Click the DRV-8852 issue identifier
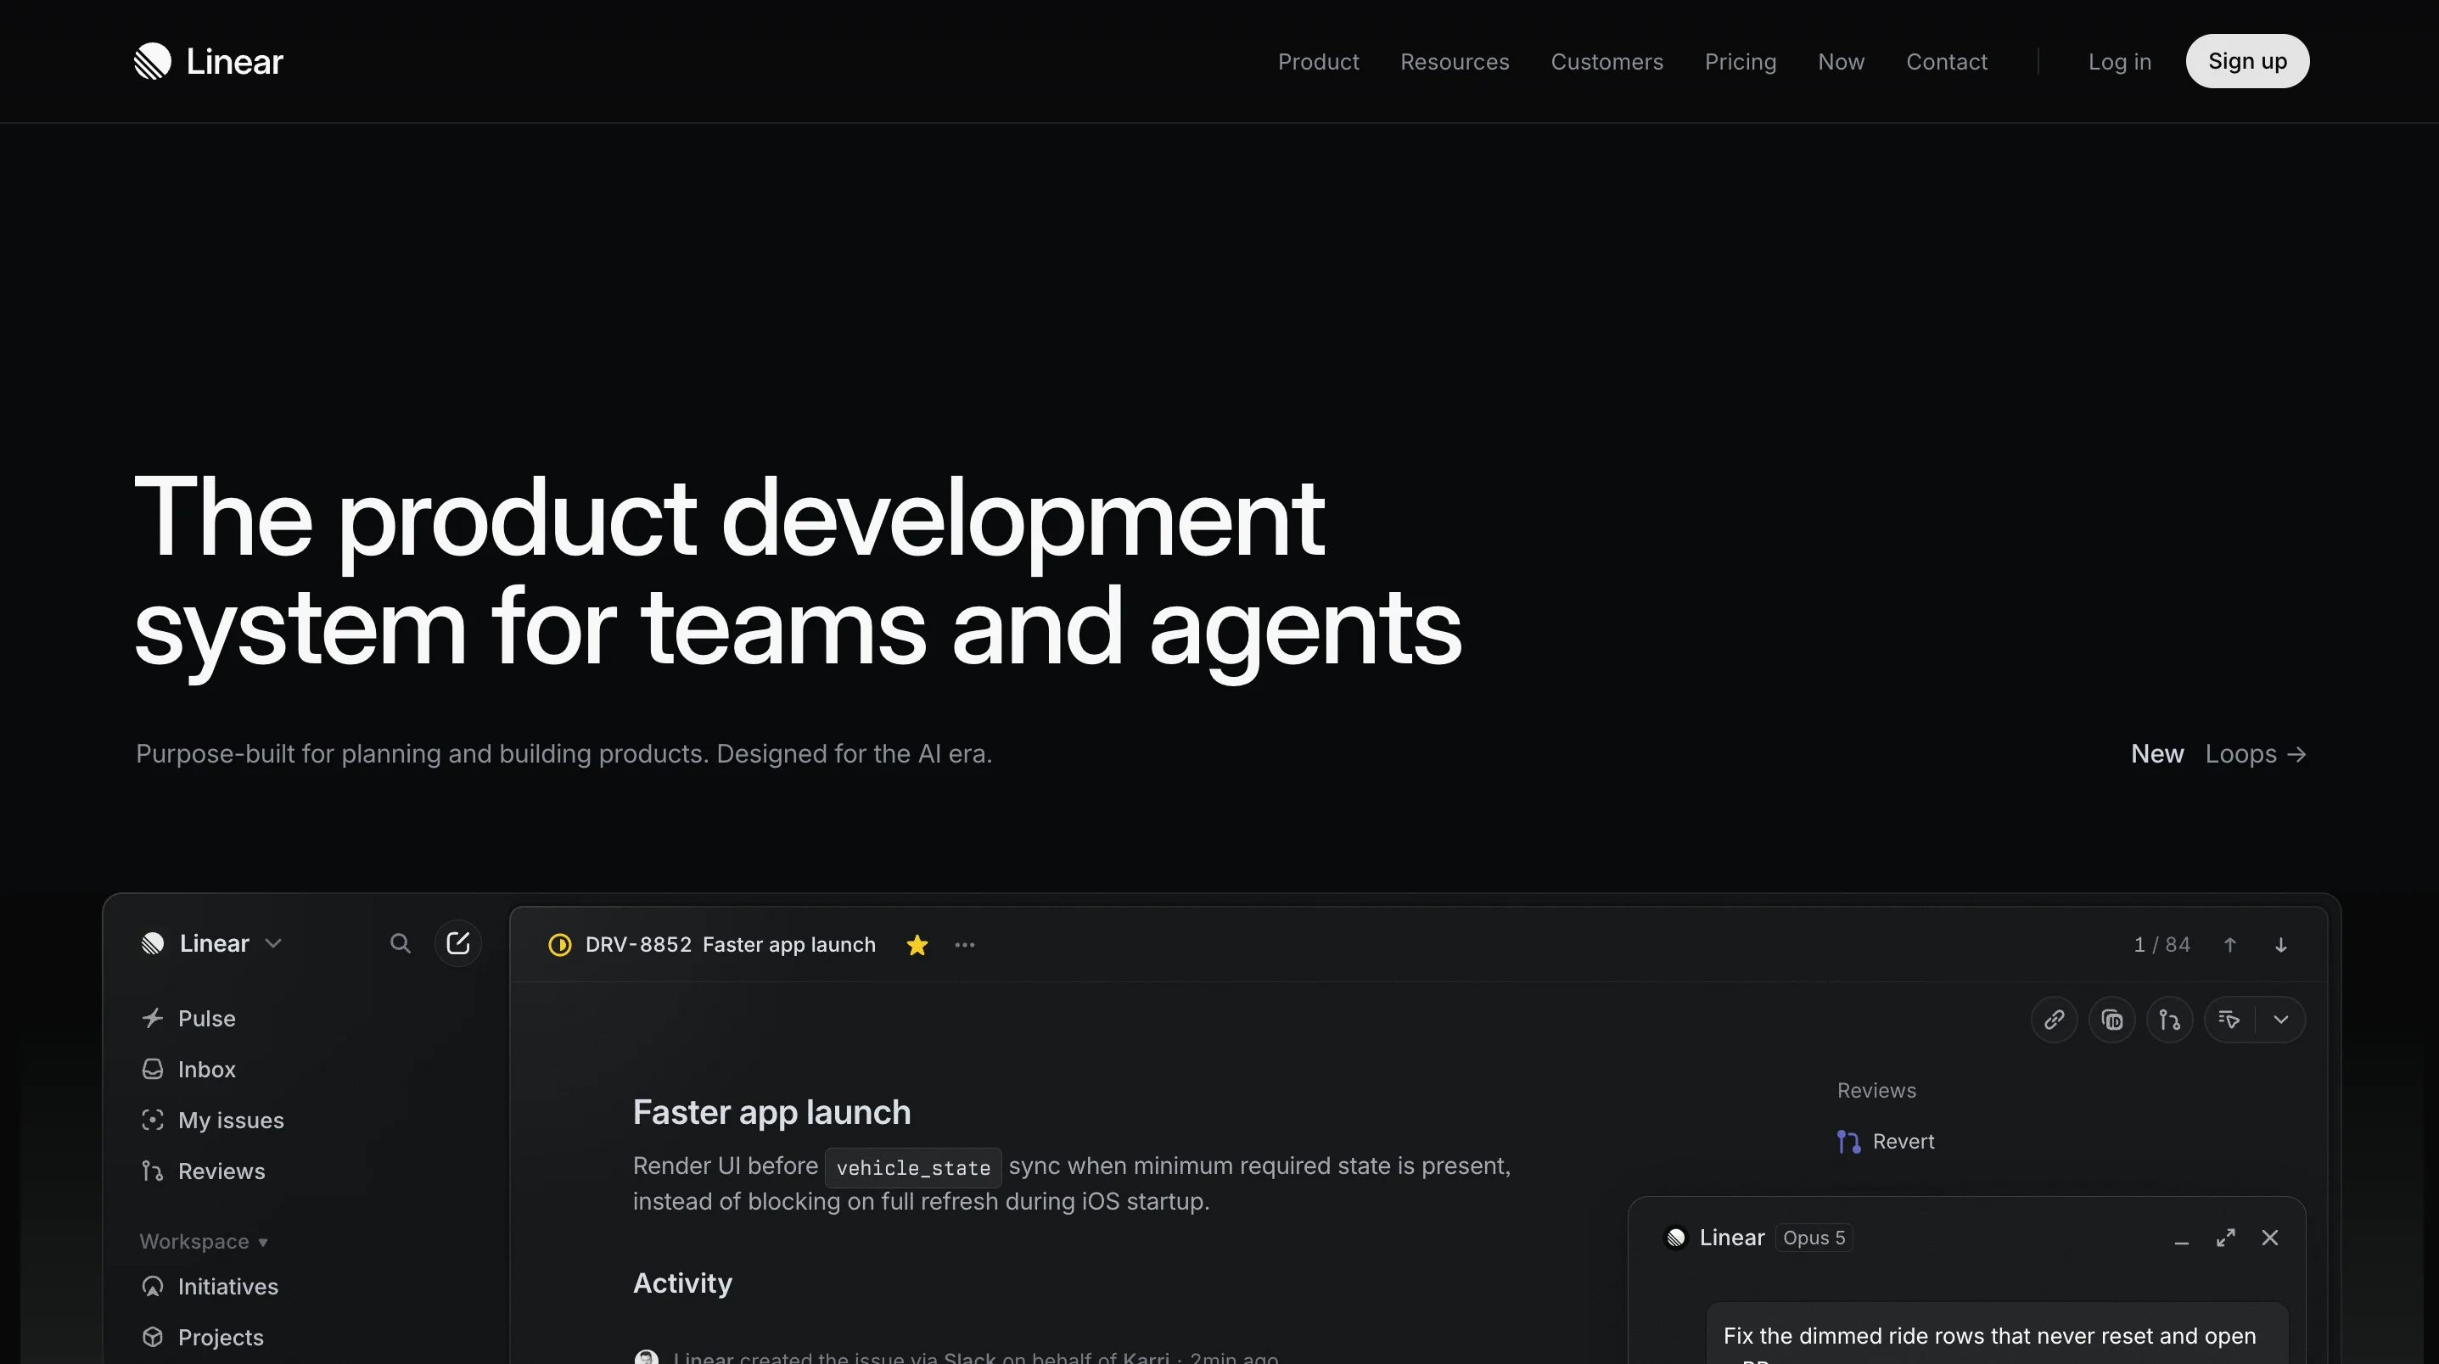This screenshot has height=1364, width=2439. click(638, 945)
